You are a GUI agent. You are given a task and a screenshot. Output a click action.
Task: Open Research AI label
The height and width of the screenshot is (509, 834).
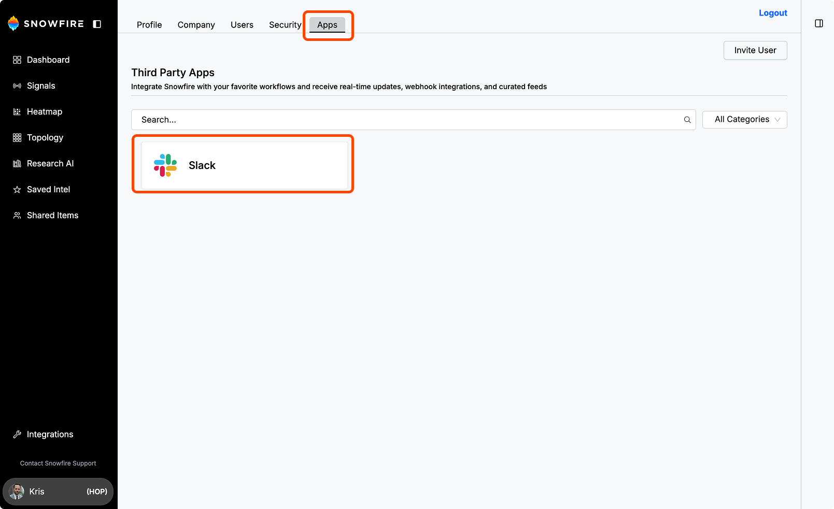click(x=50, y=164)
